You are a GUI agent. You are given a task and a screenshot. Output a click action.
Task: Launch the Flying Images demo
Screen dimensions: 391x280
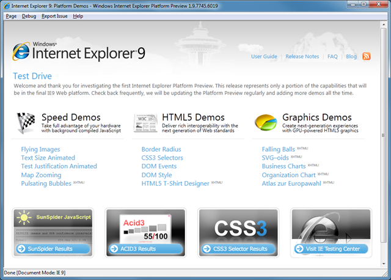40,149
